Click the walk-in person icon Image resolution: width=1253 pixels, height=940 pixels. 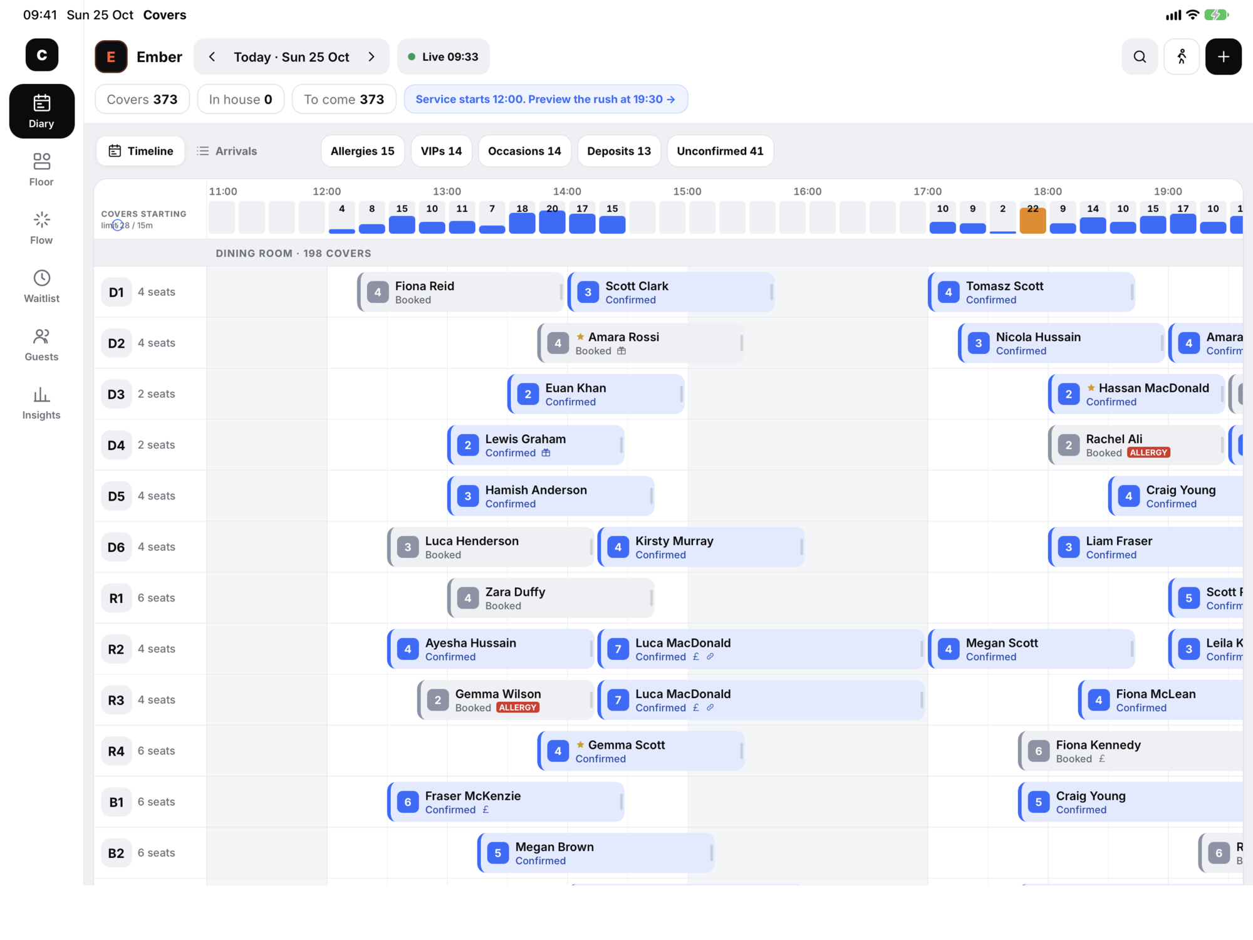[1182, 56]
